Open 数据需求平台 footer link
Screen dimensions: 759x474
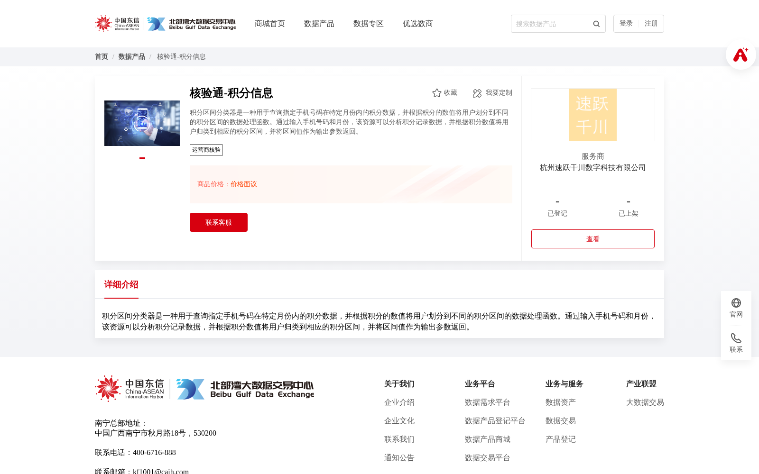point(488,402)
